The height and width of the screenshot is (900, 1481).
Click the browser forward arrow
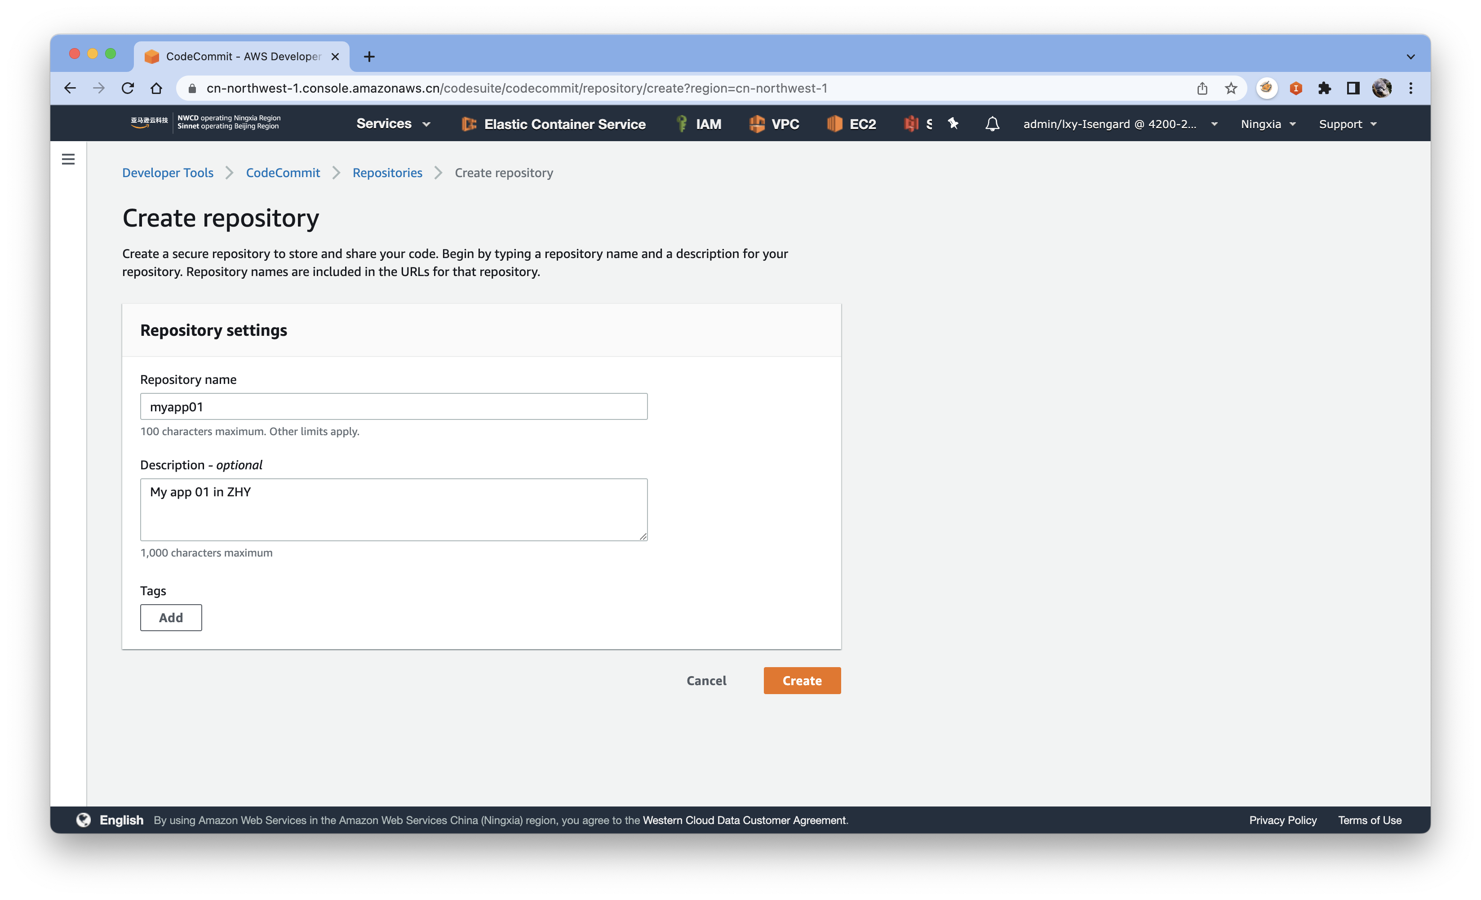coord(98,89)
